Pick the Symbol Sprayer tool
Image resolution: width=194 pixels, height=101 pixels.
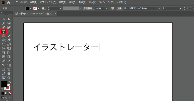tap(9, 65)
